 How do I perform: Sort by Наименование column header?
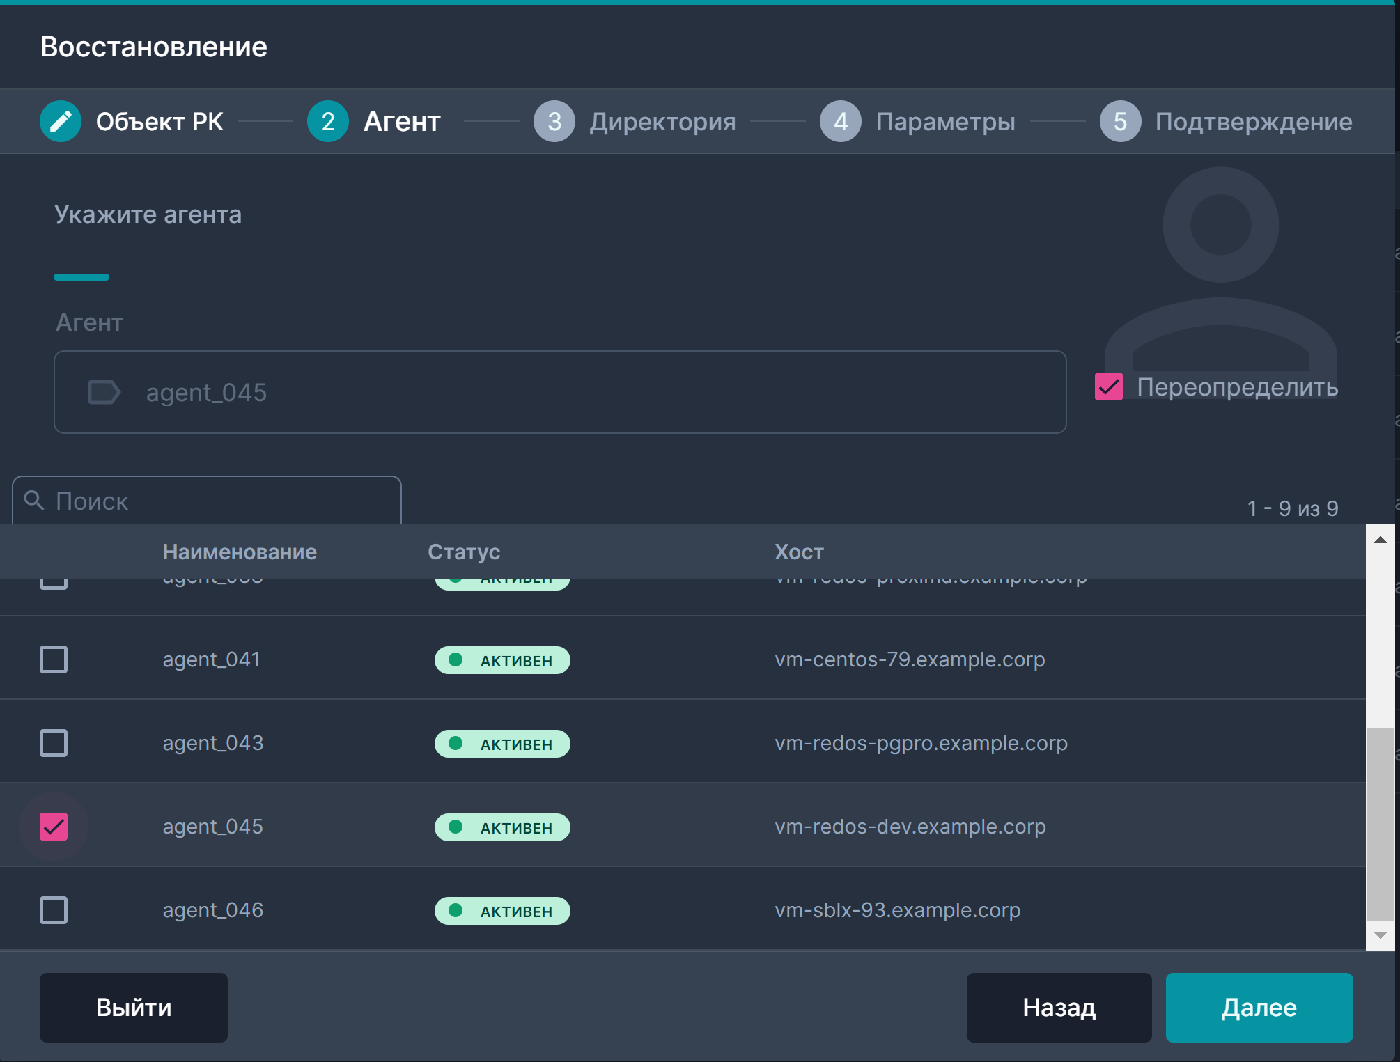coord(240,552)
